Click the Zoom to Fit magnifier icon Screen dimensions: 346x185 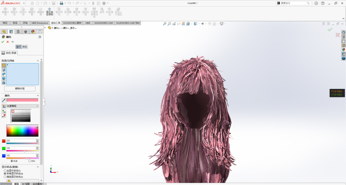[x=165, y=24]
